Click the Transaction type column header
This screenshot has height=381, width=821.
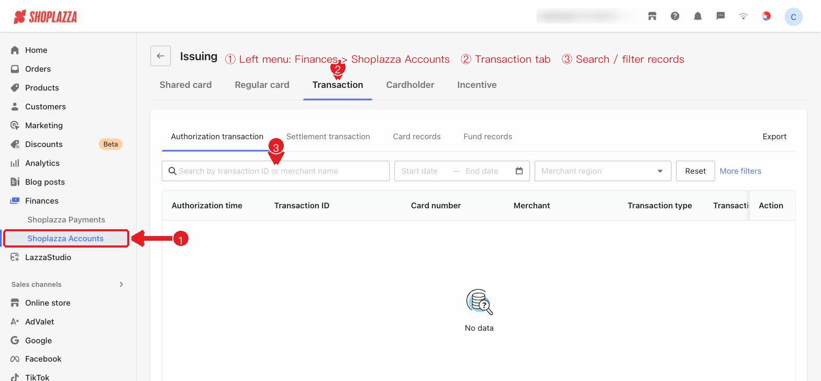660,206
